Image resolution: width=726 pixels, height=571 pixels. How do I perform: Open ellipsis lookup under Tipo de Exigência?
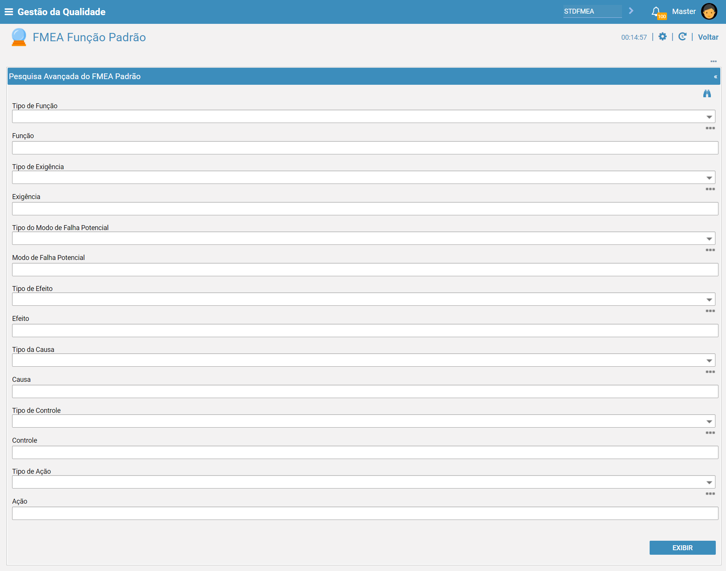(x=710, y=189)
